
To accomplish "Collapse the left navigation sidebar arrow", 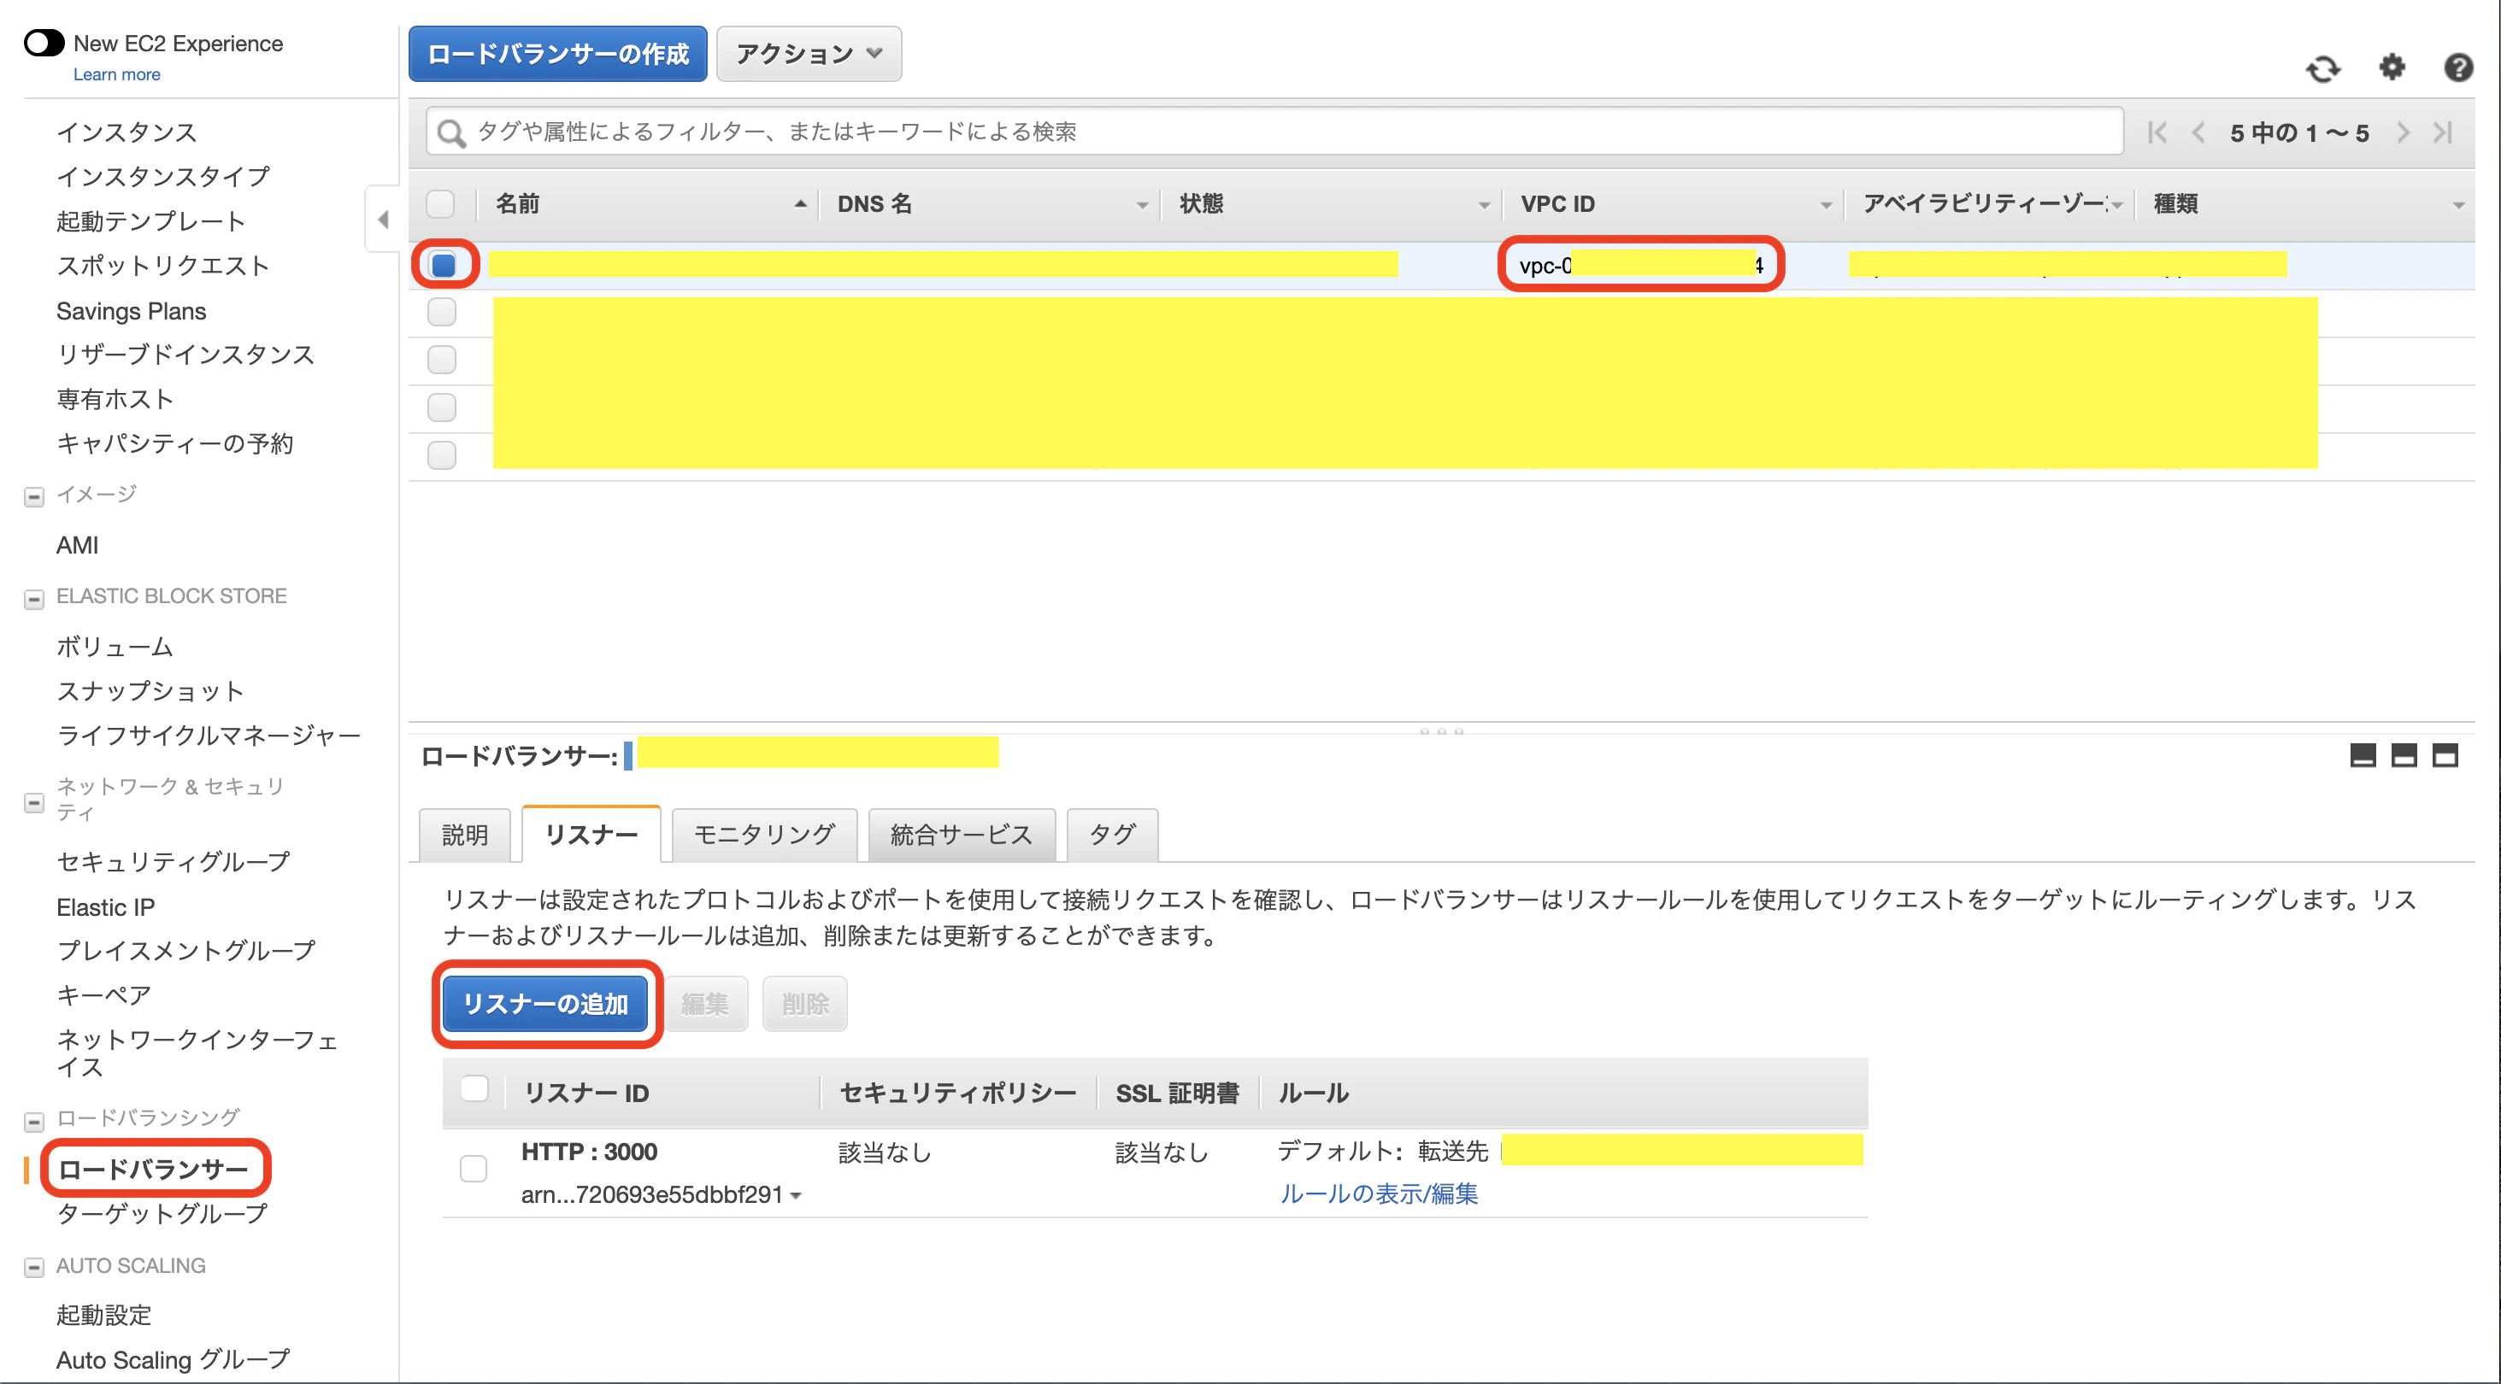I will coord(383,220).
